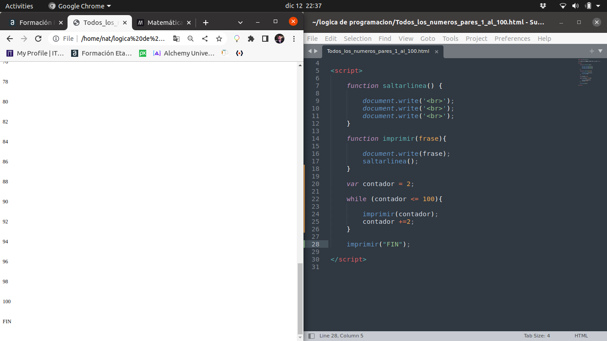Click the Chrome address bar URL
607x341 pixels.
[123, 39]
